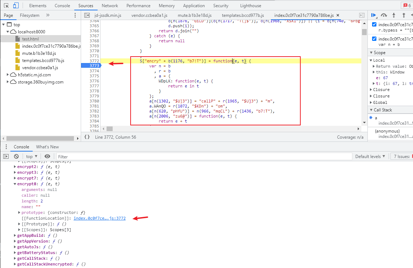413x268 pixels.
Task: Clear the console output
Action: 16,157
